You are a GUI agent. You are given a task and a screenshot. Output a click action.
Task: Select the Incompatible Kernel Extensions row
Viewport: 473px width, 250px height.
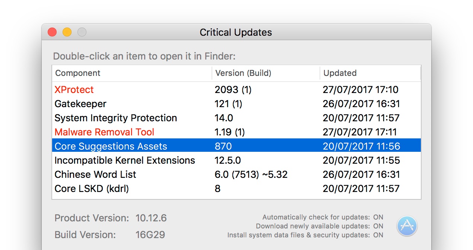(x=124, y=160)
